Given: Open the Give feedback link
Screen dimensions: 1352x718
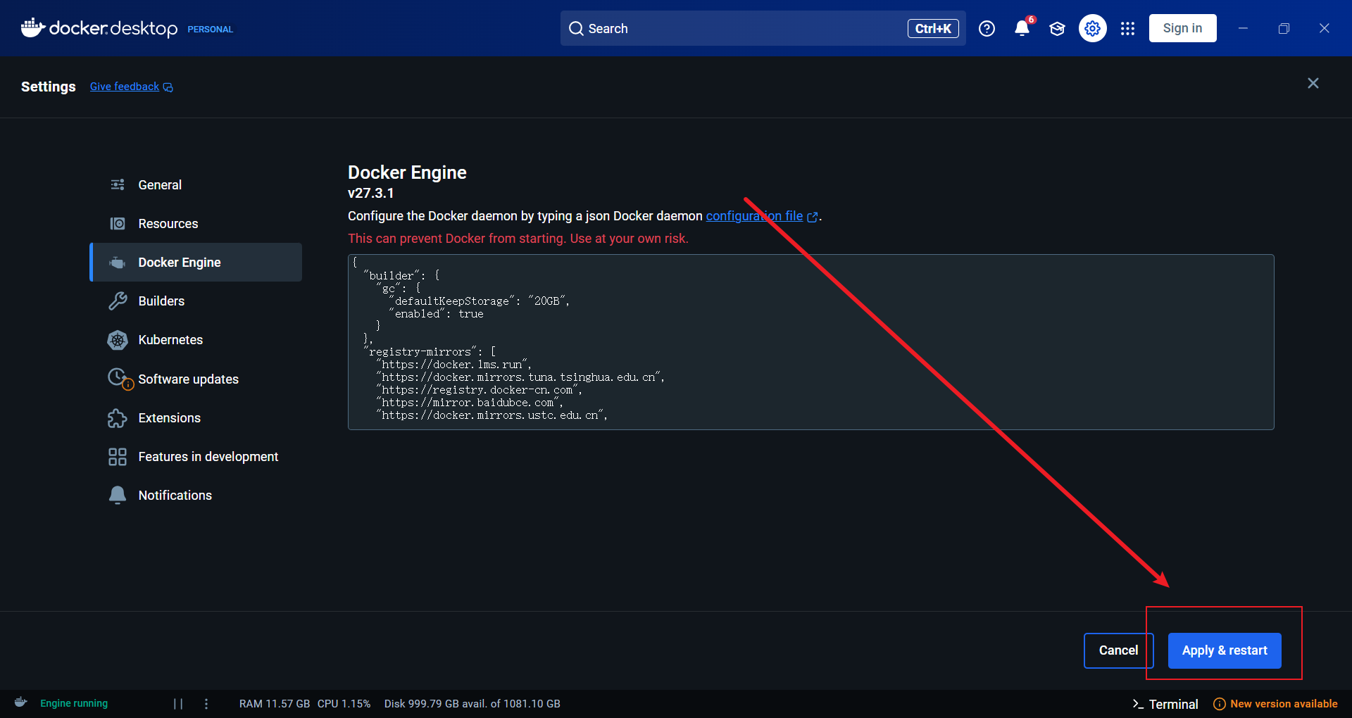Looking at the screenshot, I should point(125,87).
